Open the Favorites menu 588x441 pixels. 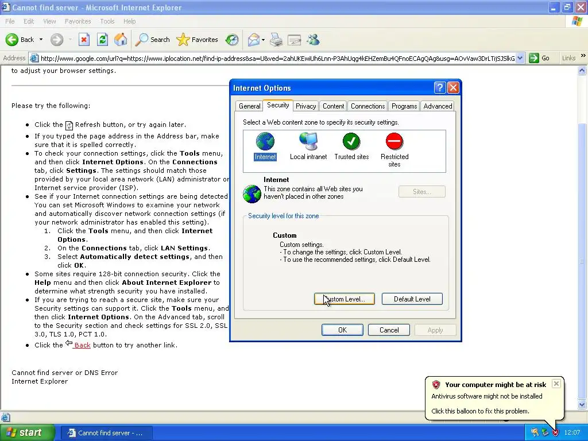tap(78, 21)
